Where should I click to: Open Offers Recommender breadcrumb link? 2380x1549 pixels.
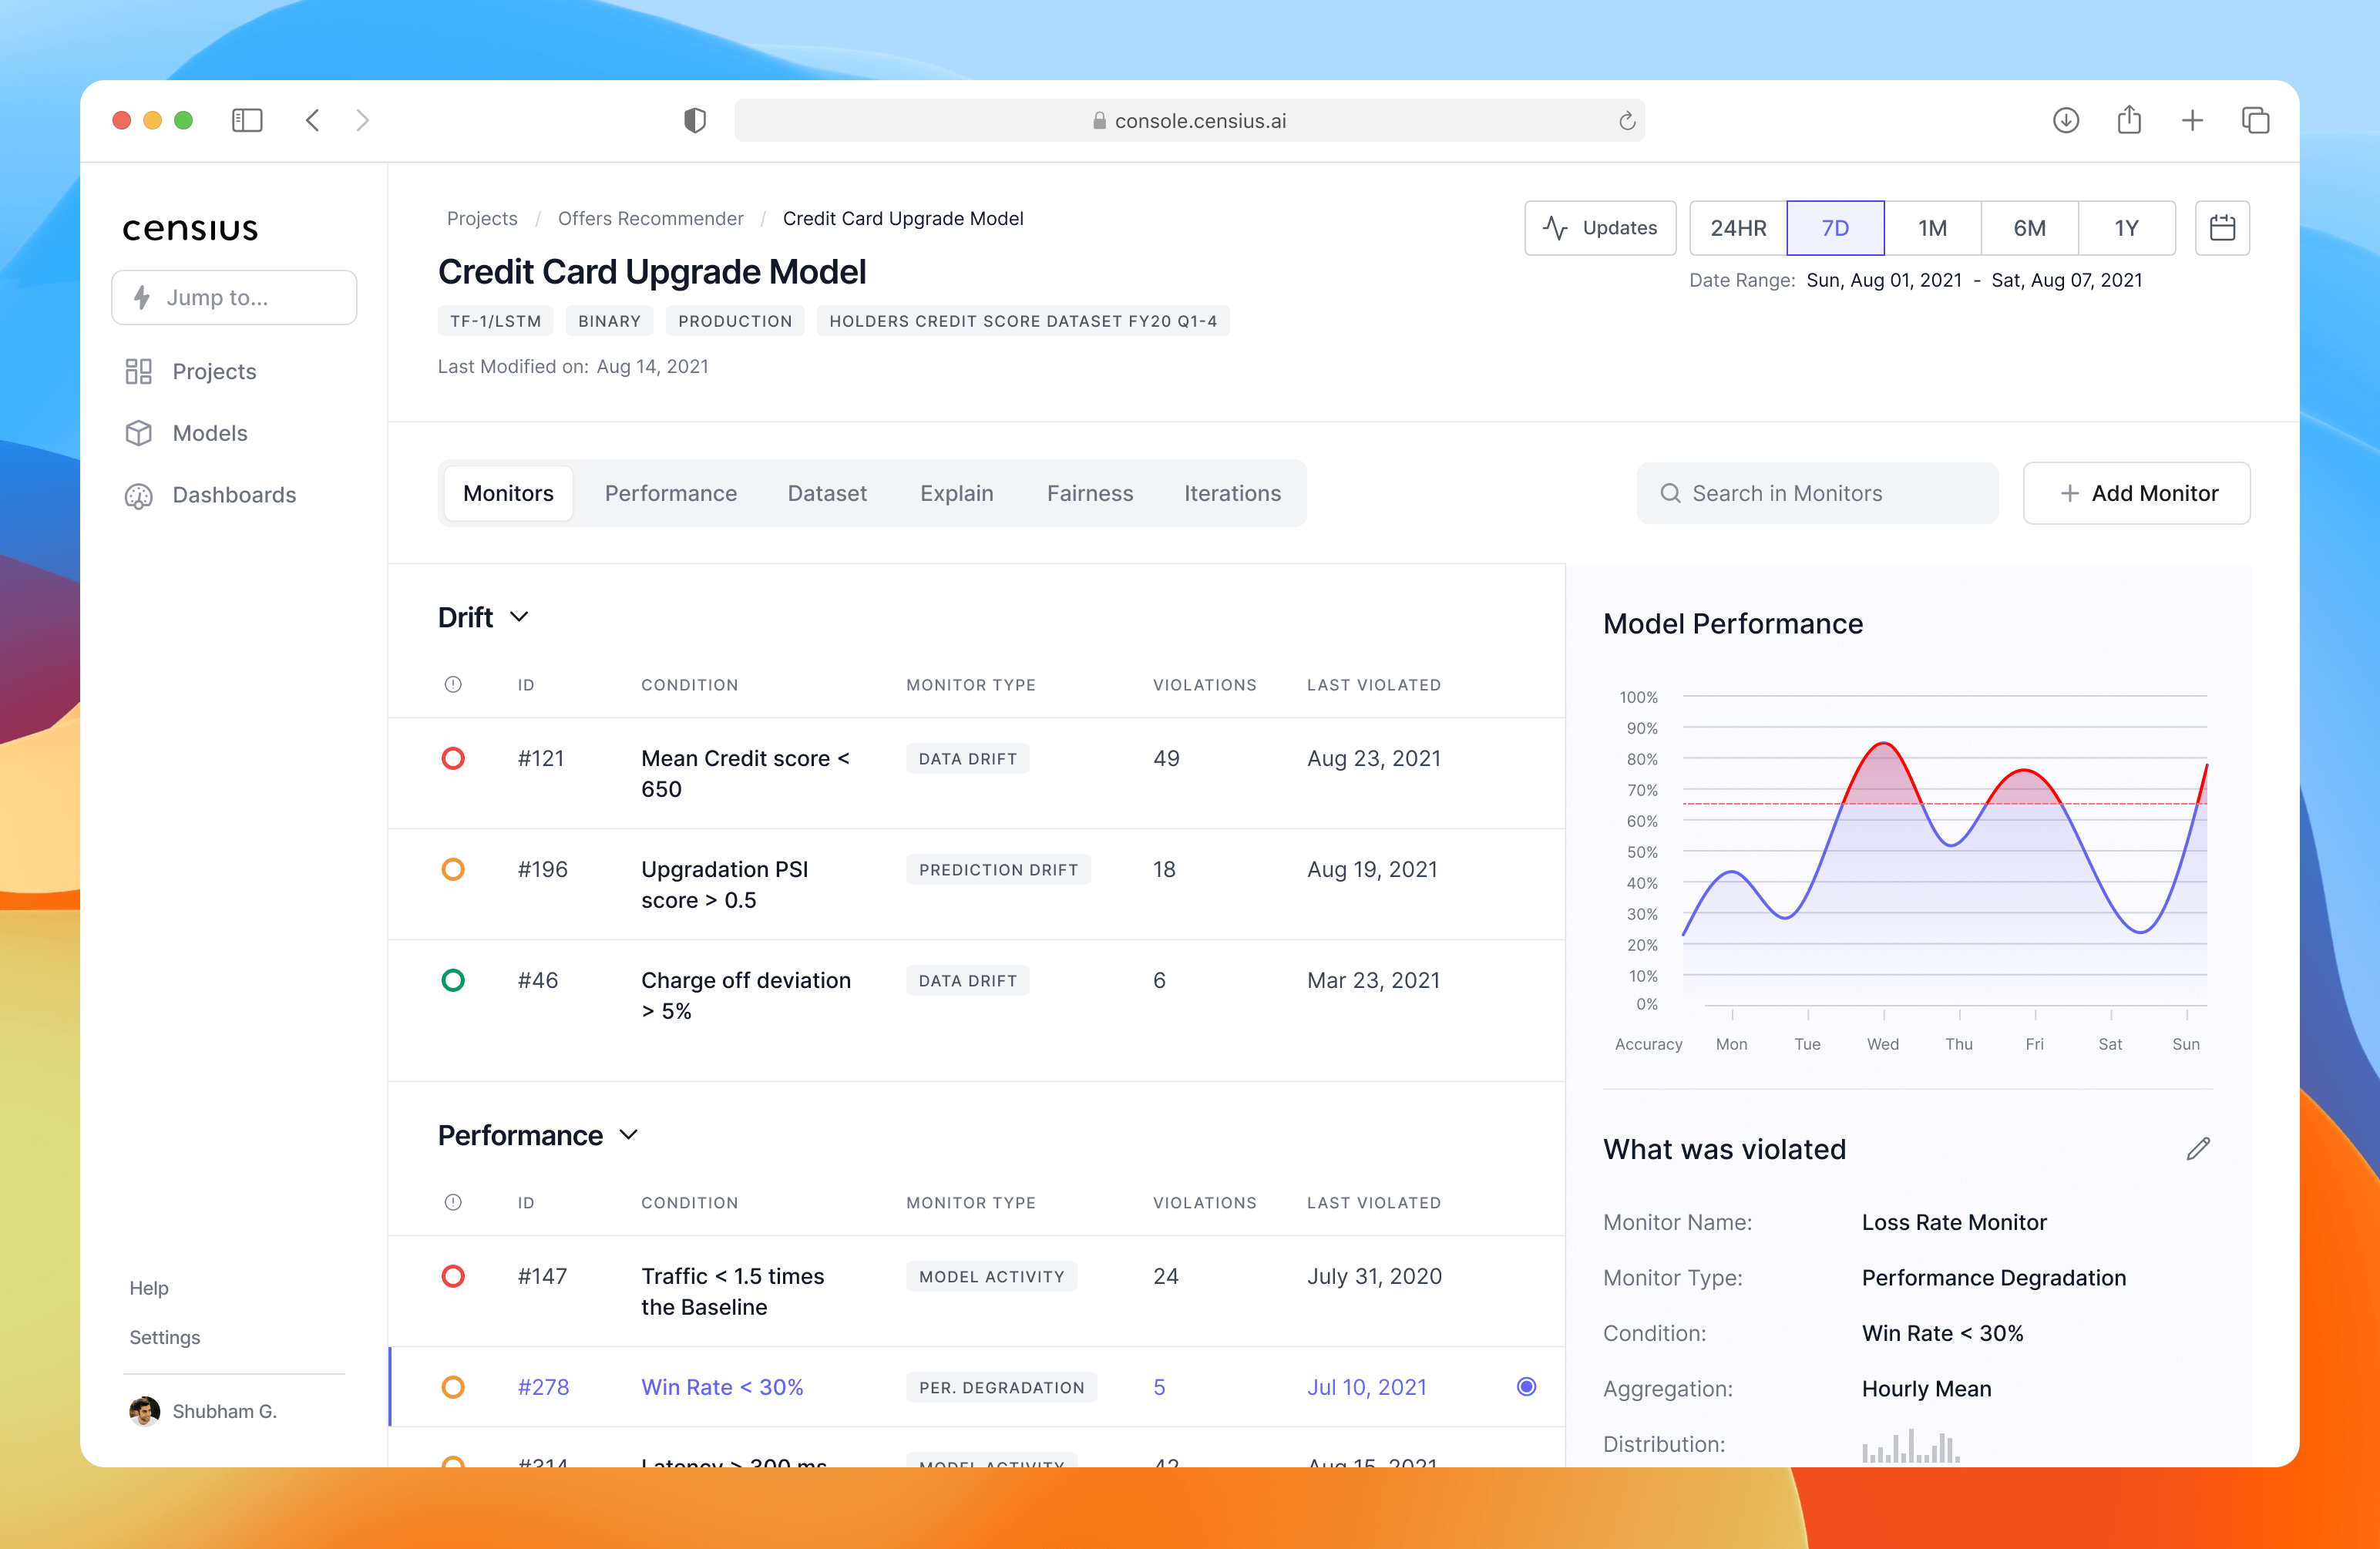point(651,218)
